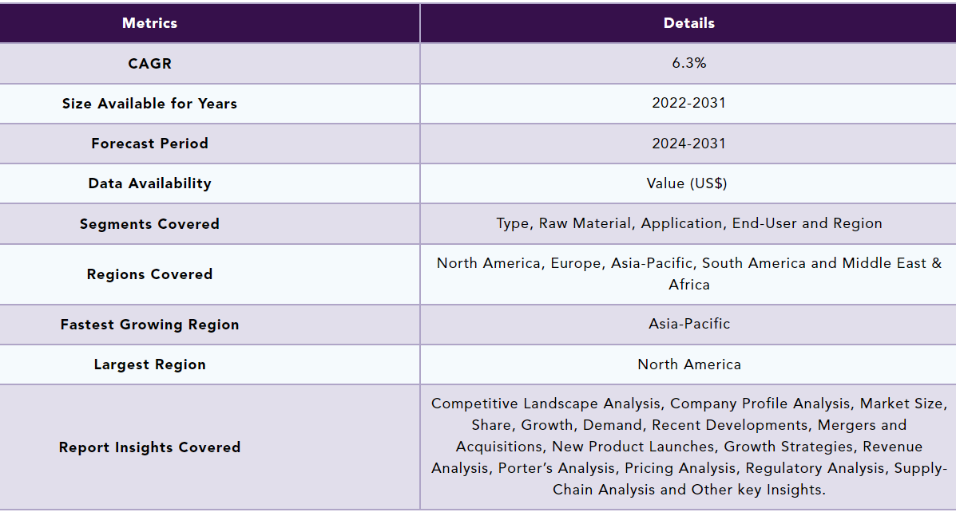This screenshot has width=956, height=512.
Task: Select the Data Availability label
Action: tap(149, 183)
